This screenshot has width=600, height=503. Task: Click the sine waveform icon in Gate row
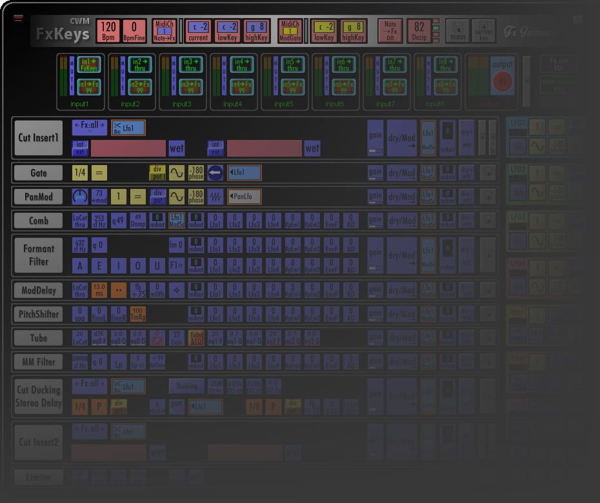[x=177, y=172]
